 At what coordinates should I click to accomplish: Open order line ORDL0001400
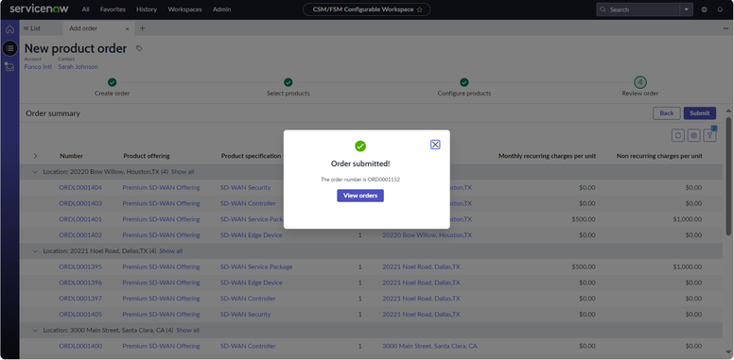pyautogui.click(x=80, y=346)
